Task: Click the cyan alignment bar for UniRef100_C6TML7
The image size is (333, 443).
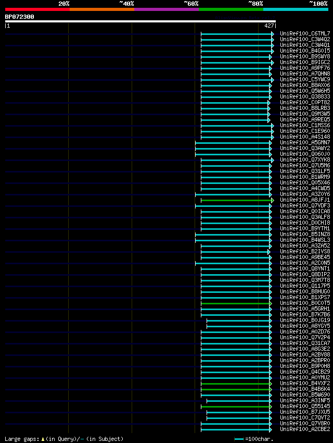Action: click(x=237, y=34)
